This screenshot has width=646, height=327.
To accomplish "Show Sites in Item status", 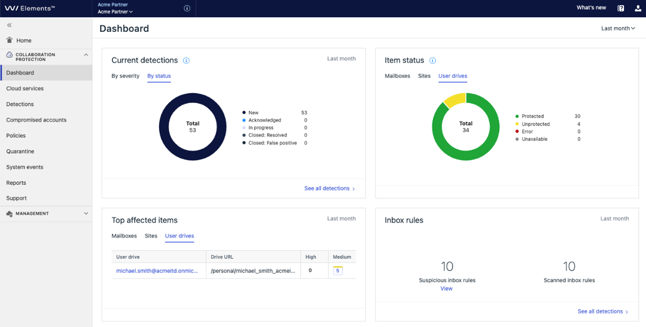I will point(424,76).
